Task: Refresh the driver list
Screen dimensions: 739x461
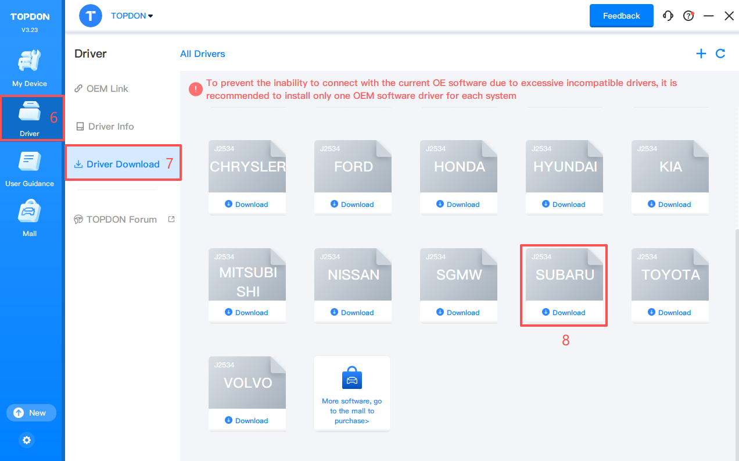Action: pos(720,53)
